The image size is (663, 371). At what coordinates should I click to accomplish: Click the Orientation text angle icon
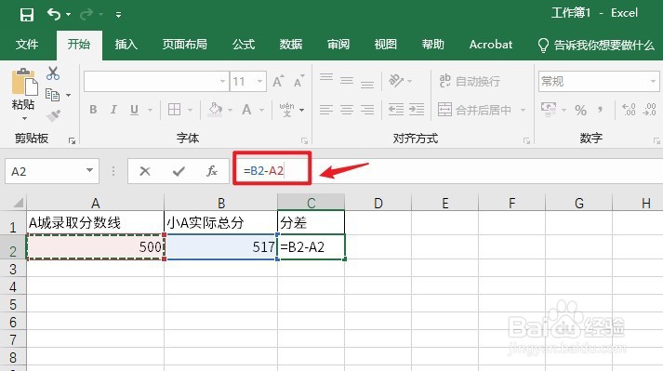click(x=396, y=80)
